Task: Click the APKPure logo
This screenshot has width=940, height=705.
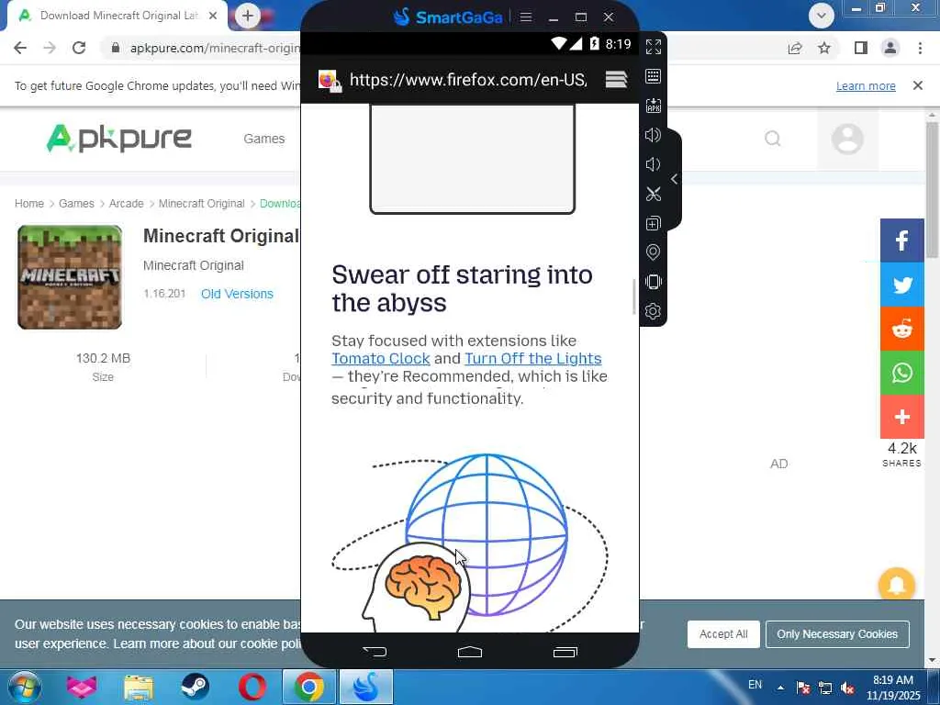Action: [118, 139]
